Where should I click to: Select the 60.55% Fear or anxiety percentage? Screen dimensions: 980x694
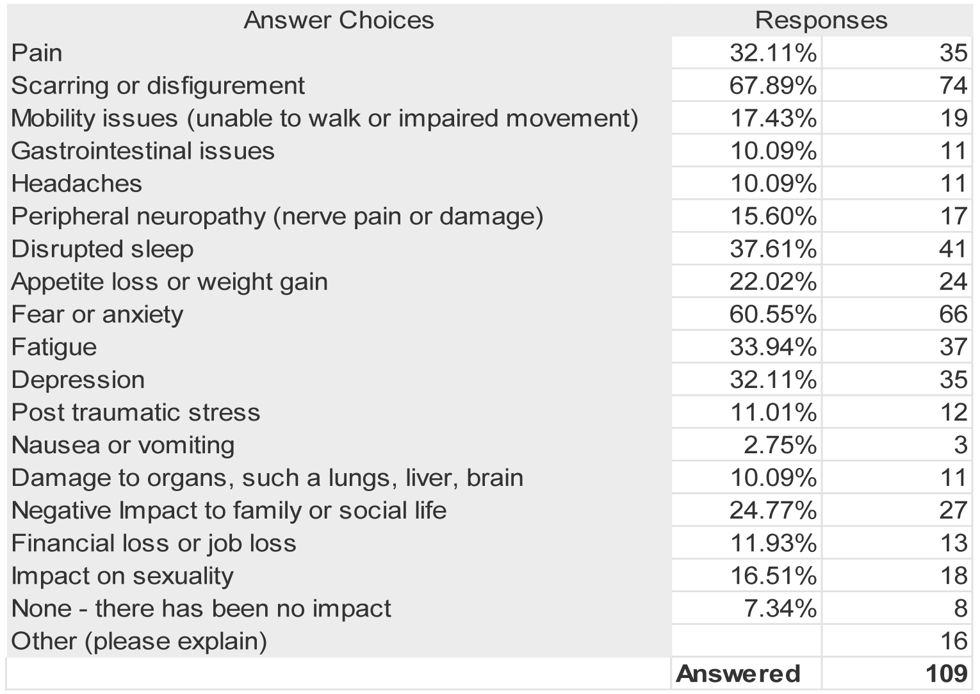(773, 314)
